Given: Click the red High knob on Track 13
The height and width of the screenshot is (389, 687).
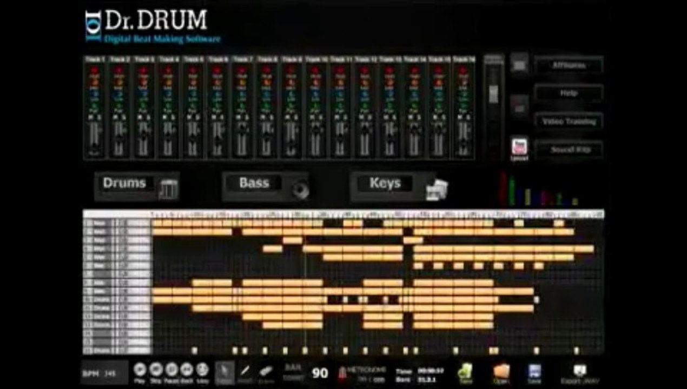Looking at the screenshot, I should click(390, 71).
